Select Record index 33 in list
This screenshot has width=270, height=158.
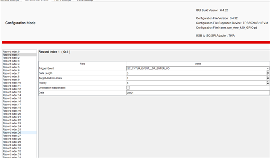[x=19, y=154]
